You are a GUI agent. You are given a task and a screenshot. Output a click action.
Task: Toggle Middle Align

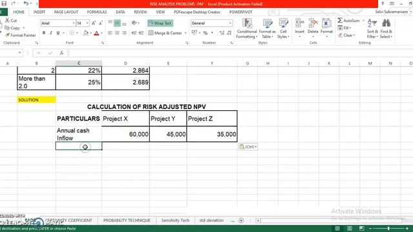pos(117,23)
